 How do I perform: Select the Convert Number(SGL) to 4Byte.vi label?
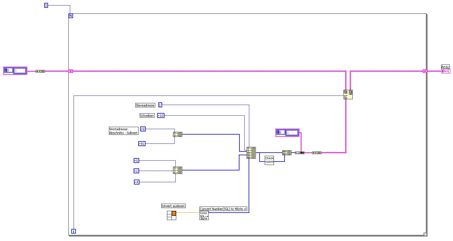pos(223,209)
